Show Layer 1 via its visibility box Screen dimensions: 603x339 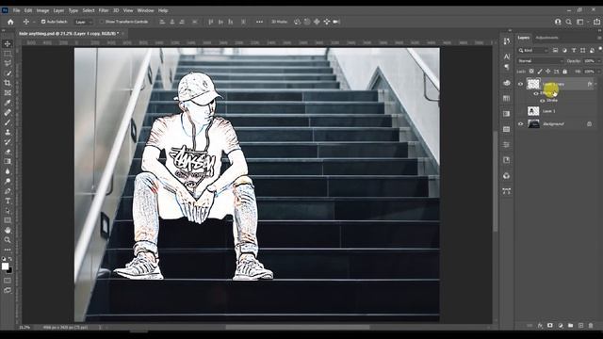[x=520, y=111]
